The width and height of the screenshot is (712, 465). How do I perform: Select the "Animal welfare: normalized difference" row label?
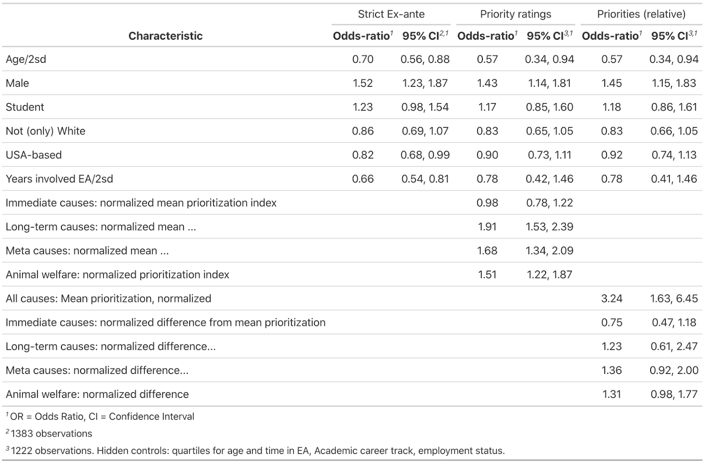point(97,394)
